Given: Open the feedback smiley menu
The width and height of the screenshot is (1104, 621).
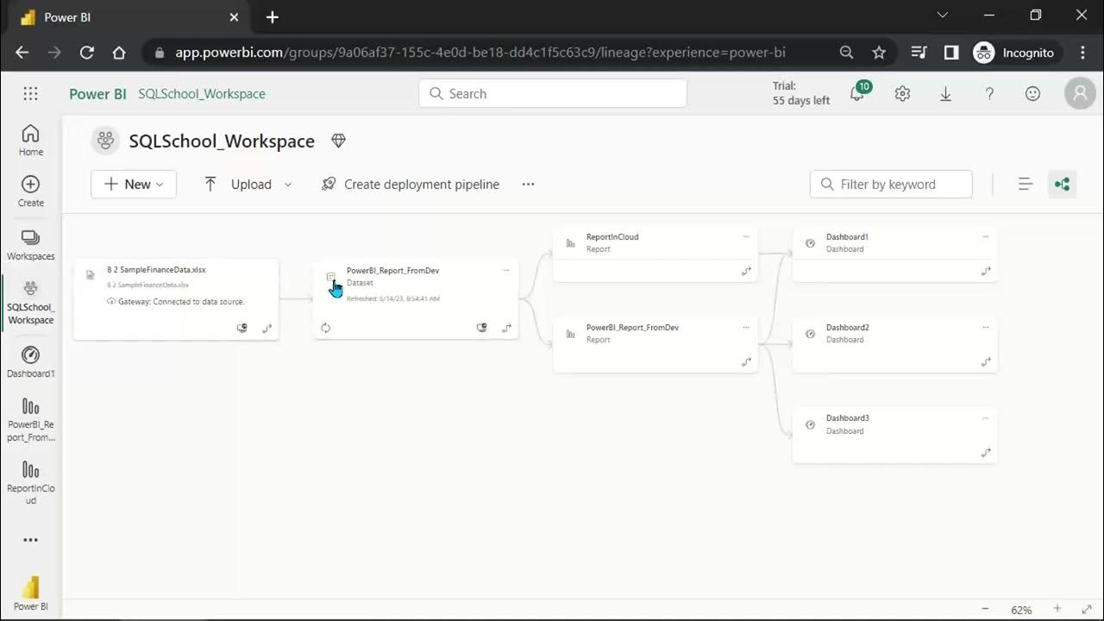Looking at the screenshot, I should click(1032, 93).
